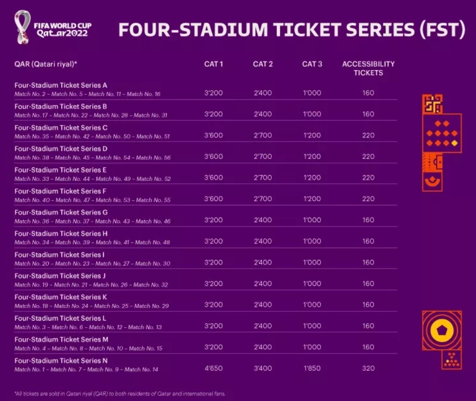Click the football pitch icon
The image size is (476, 401).
[432, 162]
